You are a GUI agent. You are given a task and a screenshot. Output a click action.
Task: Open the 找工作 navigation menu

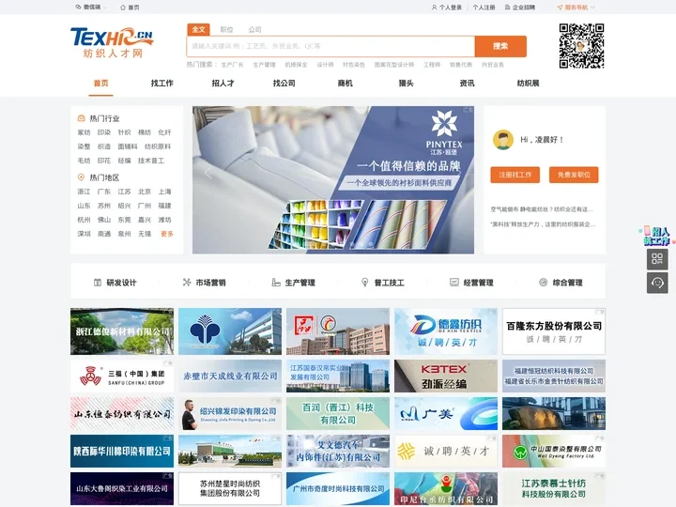(162, 84)
